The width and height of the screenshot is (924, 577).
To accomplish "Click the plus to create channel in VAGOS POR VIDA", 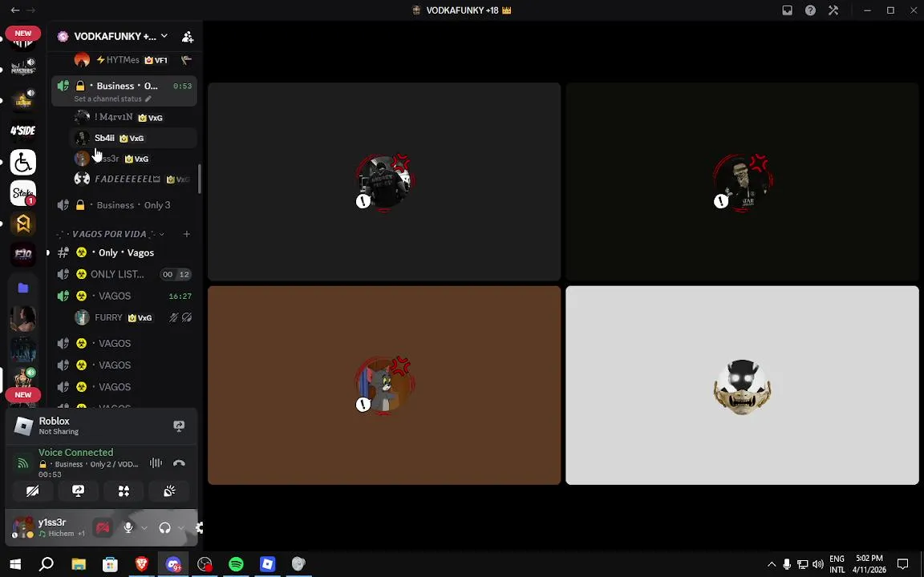I will [x=186, y=234].
